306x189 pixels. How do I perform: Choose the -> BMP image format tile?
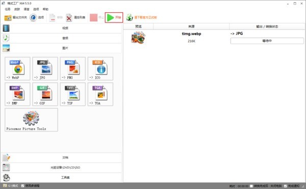17,94
